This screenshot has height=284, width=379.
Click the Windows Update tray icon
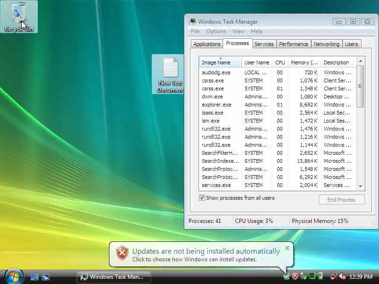click(287, 276)
